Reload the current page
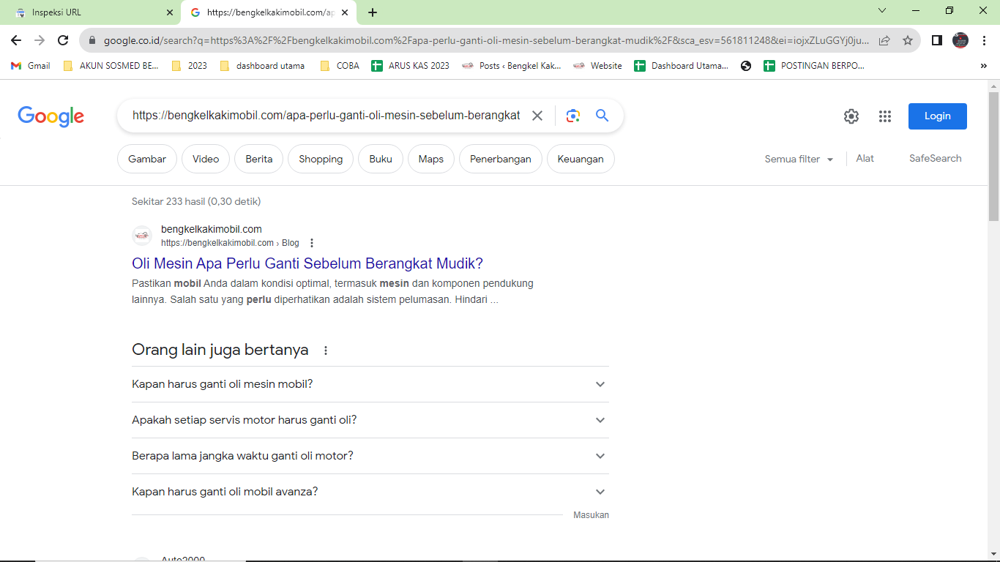1000x562 pixels. tap(63, 40)
